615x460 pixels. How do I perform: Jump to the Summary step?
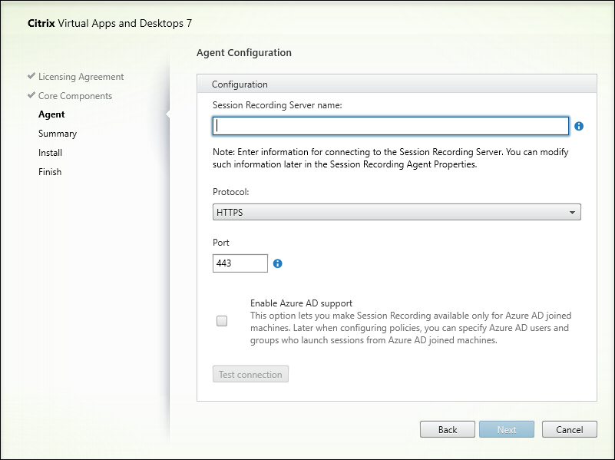pos(58,134)
